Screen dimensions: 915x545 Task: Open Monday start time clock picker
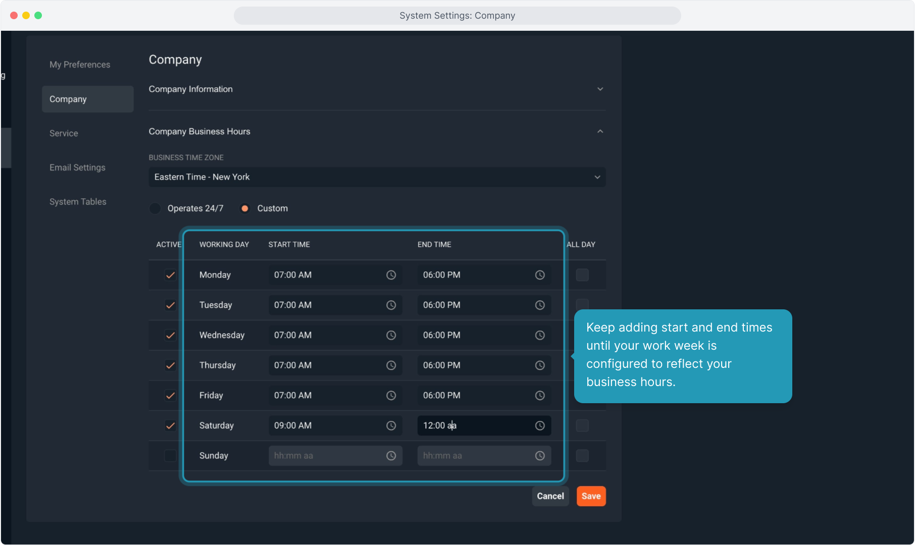pyautogui.click(x=391, y=275)
